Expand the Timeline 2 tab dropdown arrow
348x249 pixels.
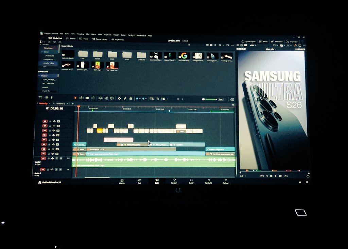[67, 103]
